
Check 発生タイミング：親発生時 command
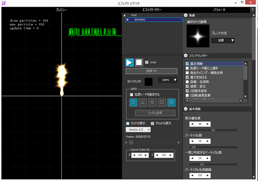click(187, 72)
